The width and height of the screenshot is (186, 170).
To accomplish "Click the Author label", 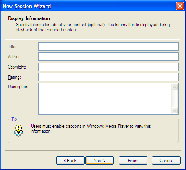I will pyautogui.click(x=14, y=57).
